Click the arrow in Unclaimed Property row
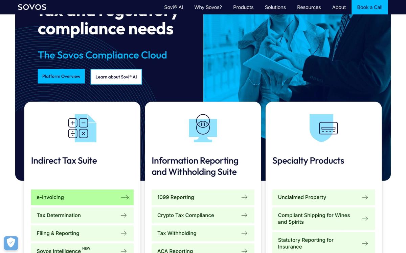Image resolution: width=406 pixels, height=253 pixels. point(365,197)
